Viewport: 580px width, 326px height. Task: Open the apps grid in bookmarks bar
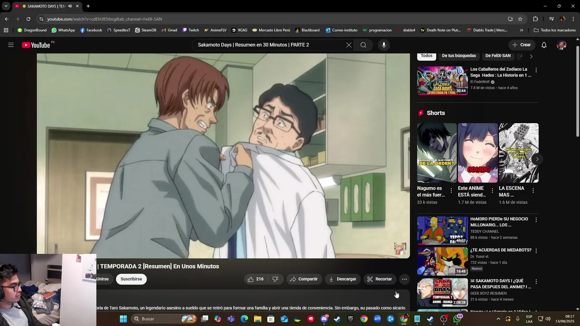6,30
